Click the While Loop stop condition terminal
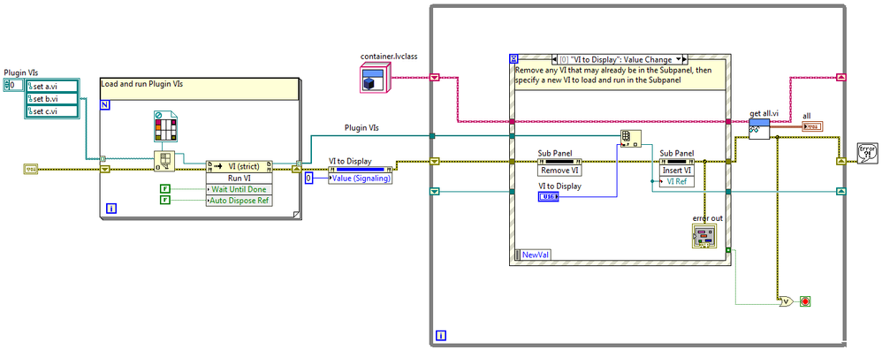882x350 pixels. tap(805, 301)
